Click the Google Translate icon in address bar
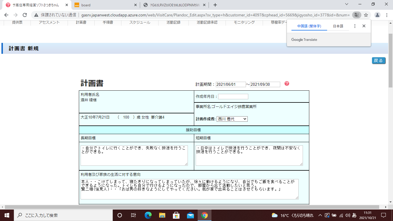 (x=356, y=15)
